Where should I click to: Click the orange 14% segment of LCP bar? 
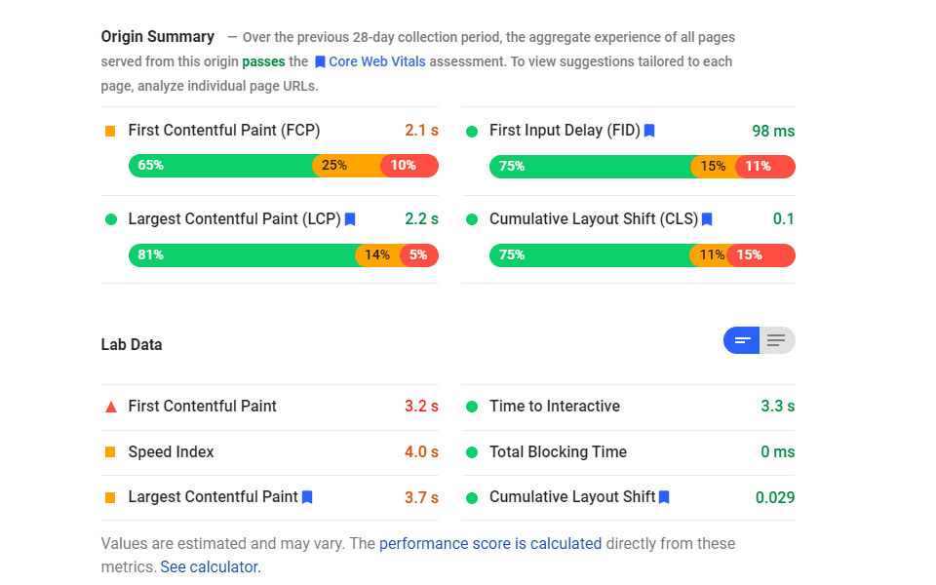pyautogui.click(x=377, y=255)
